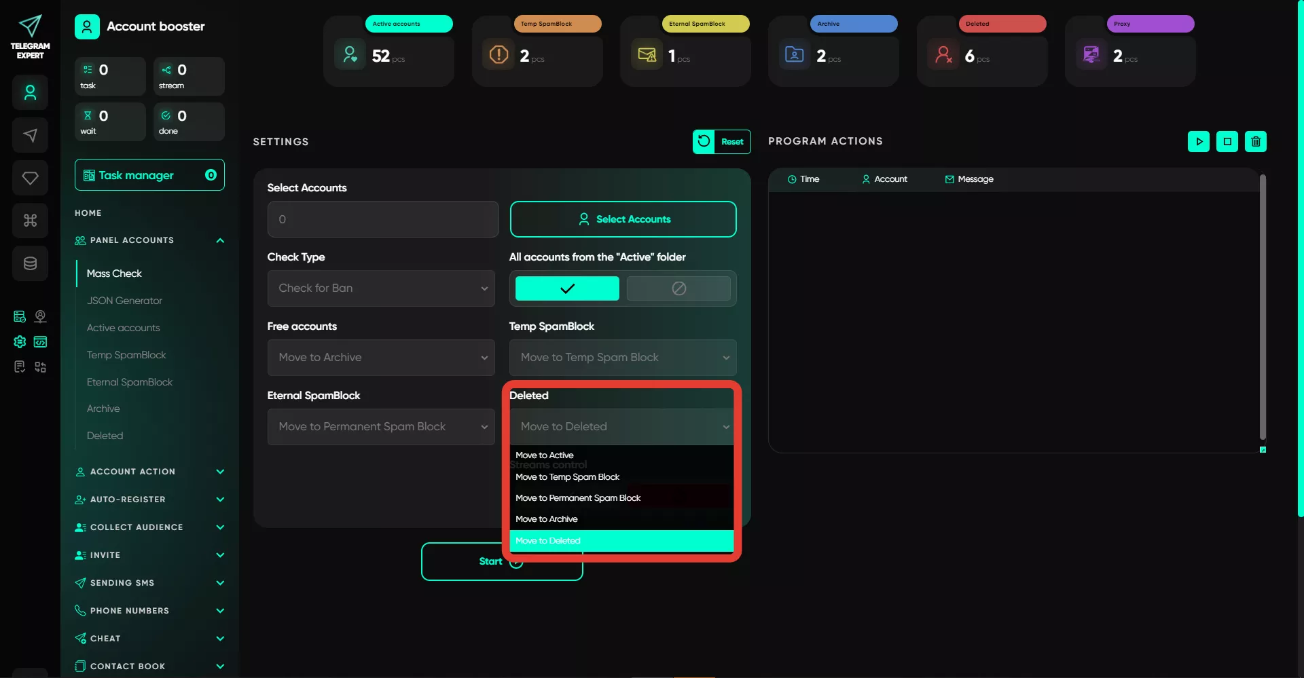Open the user profile sidebar icon
Image resolution: width=1304 pixels, height=678 pixels.
30,93
